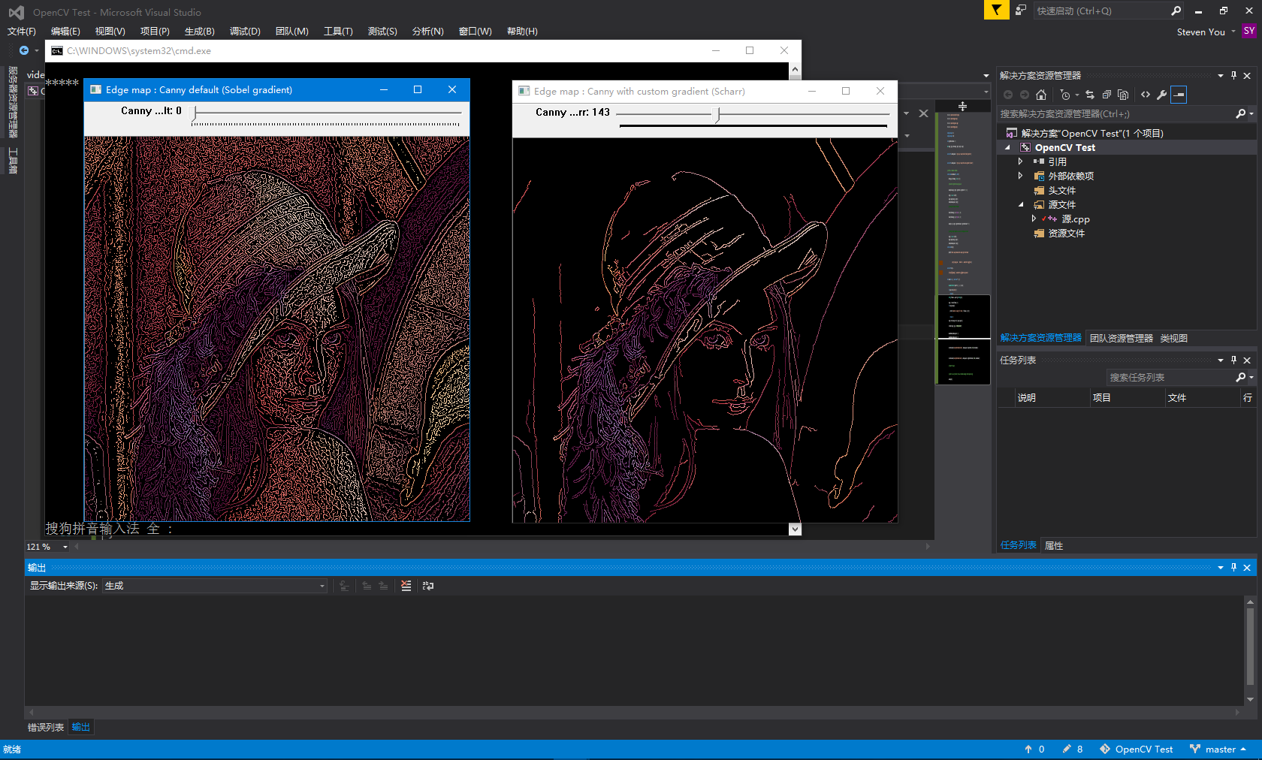Click pending changes pencil in status bar
1262x760 pixels.
coord(1067,749)
